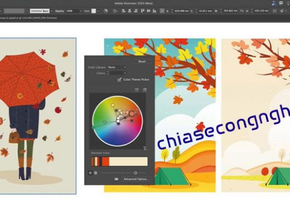Click the cream swatch in Prominent Colors

pyautogui.click(x=128, y=161)
